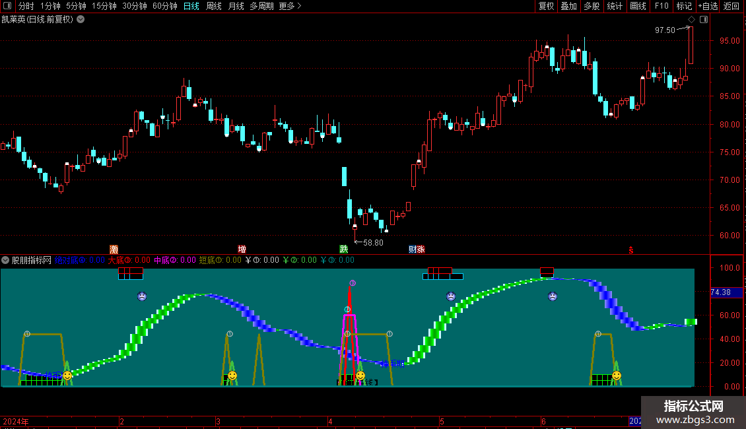Click the sad face icon near June
This screenshot has height=429, width=746.
point(553,296)
